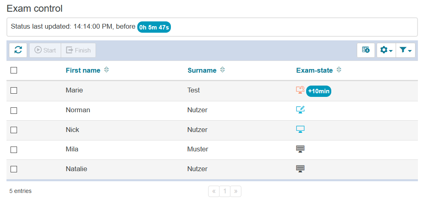Click the 5 entries count text
Image resolution: width=424 pixels, height=199 pixels.
tap(21, 191)
